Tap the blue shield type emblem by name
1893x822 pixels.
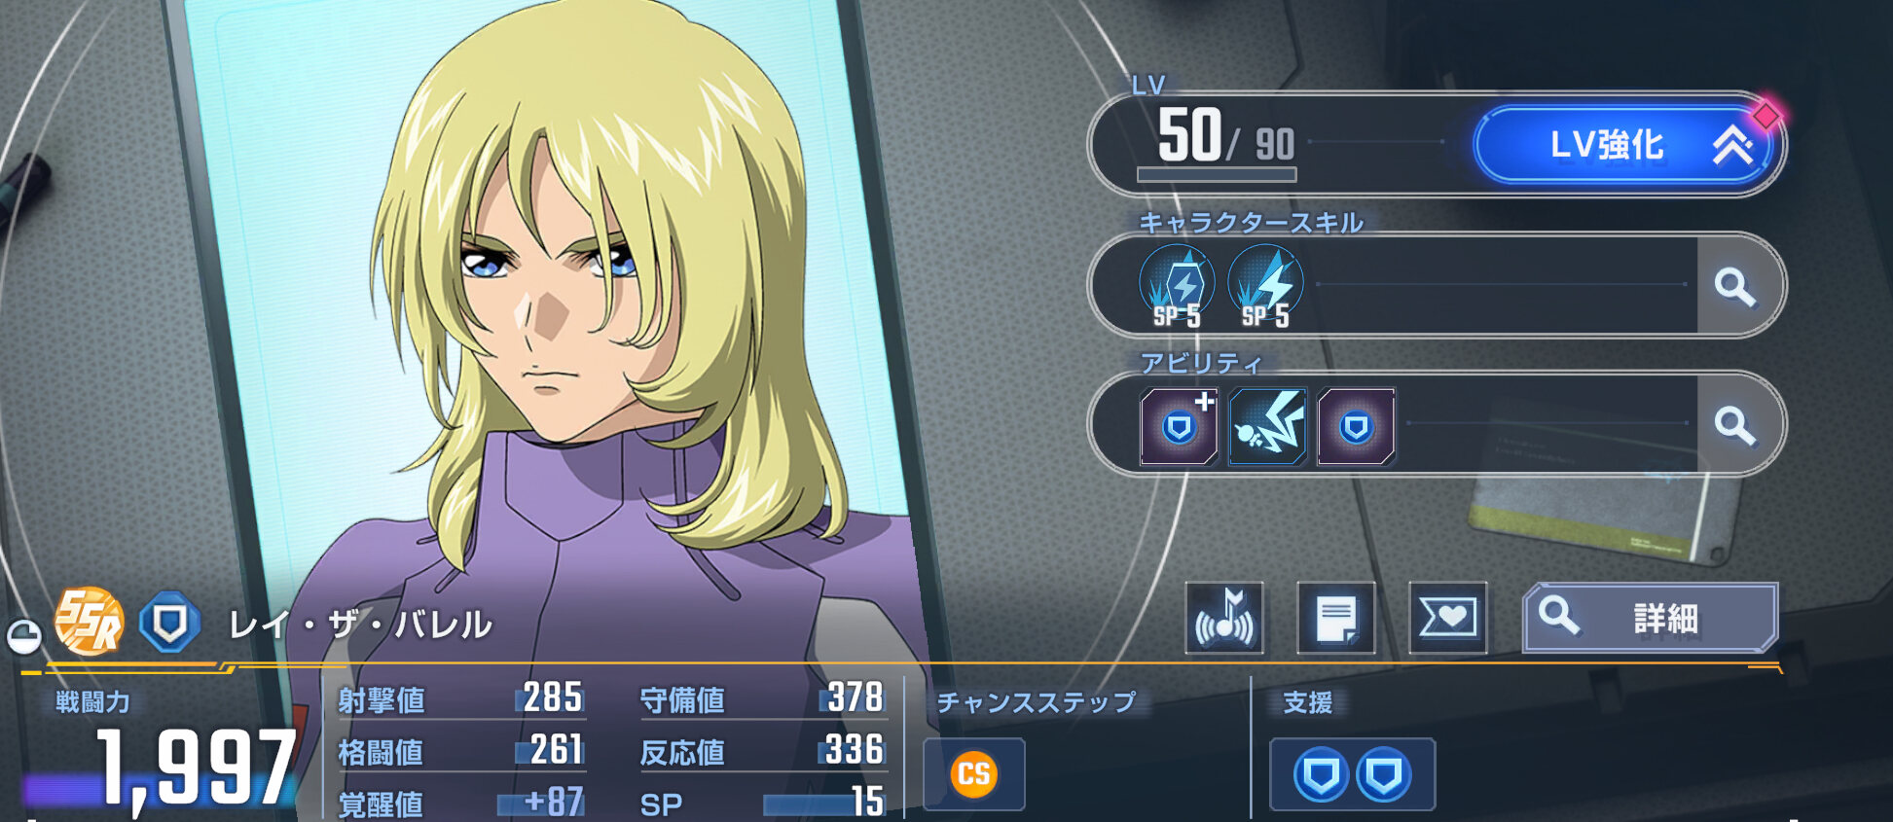169,624
